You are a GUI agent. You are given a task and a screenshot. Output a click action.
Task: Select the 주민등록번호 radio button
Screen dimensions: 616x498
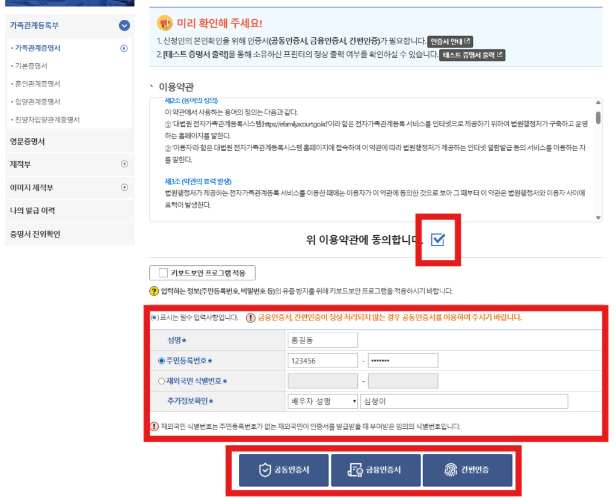point(161,361)
